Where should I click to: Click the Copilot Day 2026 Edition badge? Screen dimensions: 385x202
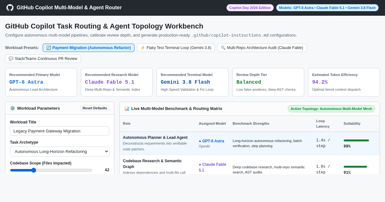tap(250, 8)
